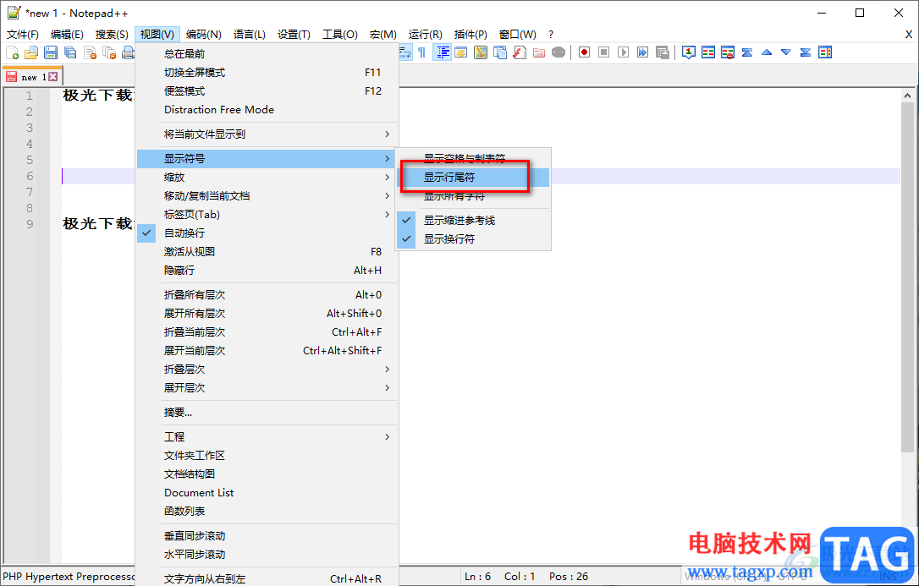Click the Save All toolbar icon

(70, 52)
